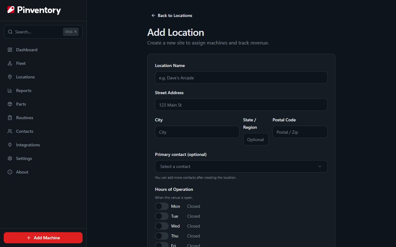Click the Pinventory brand name
This screenshot has width=396, height=247.
click(x=39, y=10)
